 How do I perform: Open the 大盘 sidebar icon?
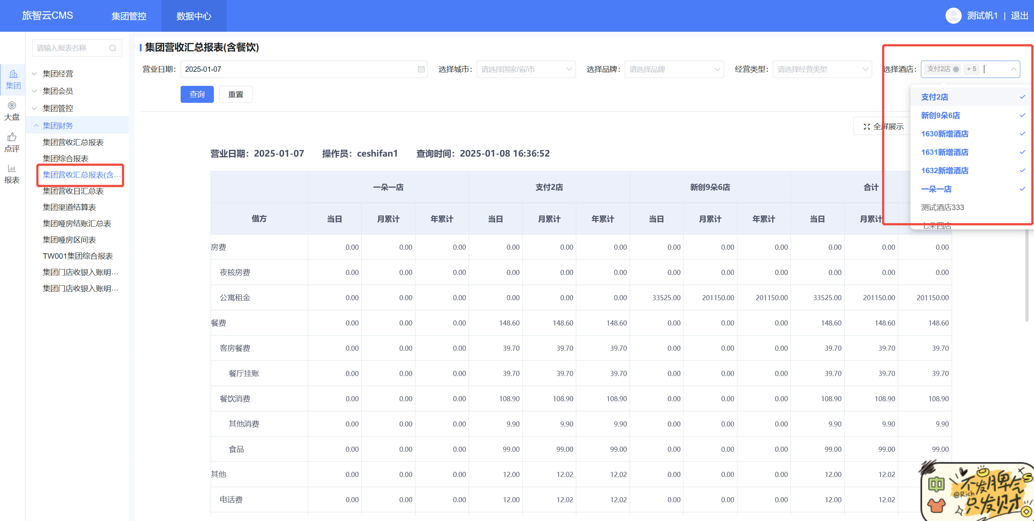(x=12, y=111)
